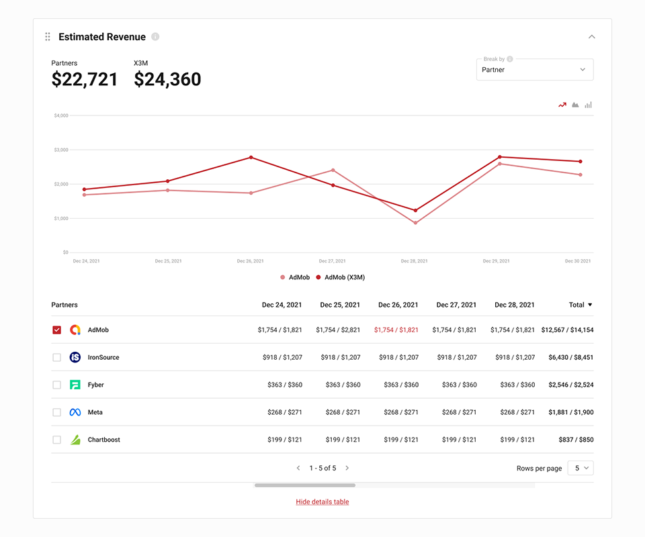The image size is (645, 537).
Task: Click the IronSource logo icon
Action: click(x=75, y=358)
